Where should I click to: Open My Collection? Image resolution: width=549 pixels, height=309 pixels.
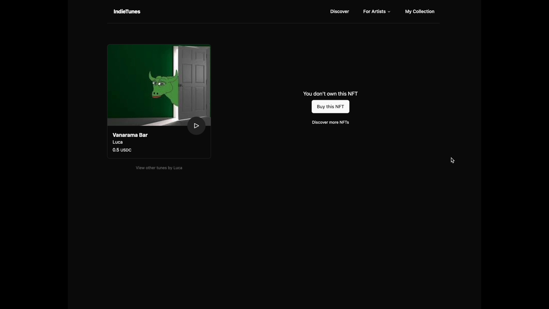419,11
